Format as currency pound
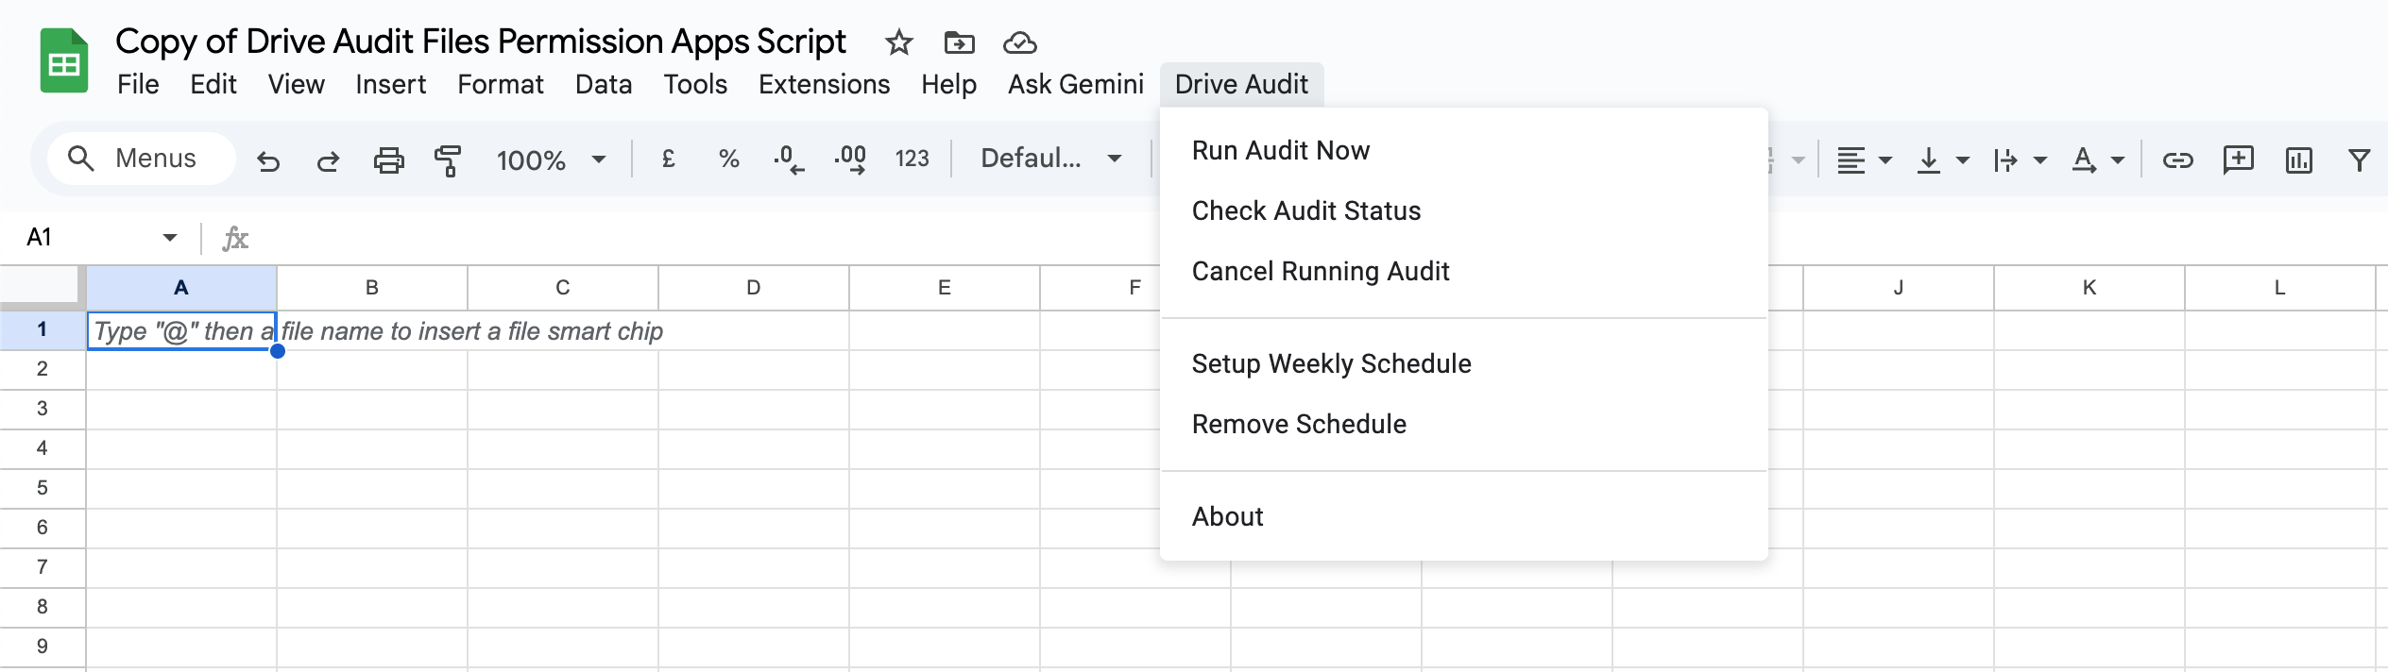Viewport: 2388px width, 672px height. point(668,159)
